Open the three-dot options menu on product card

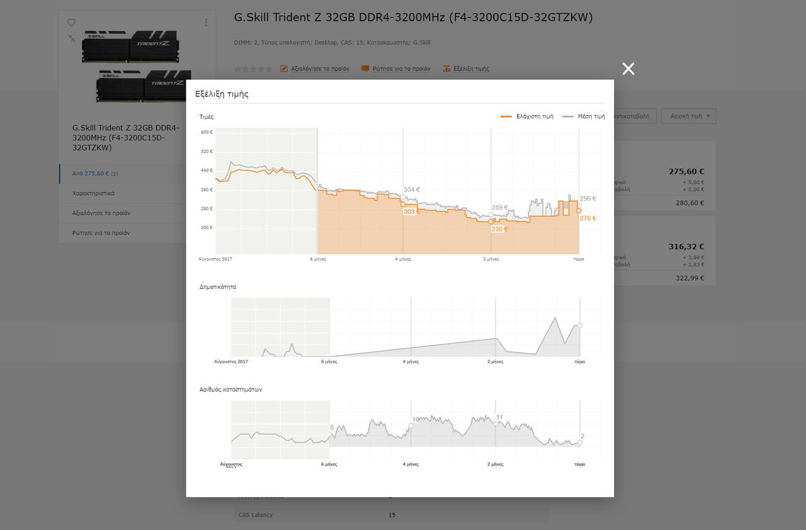206,23
